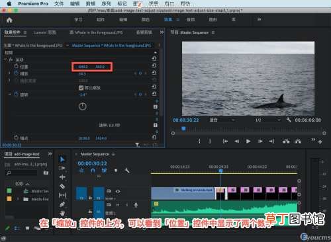
Task: Switch to 学习 Learning workspace
Action: (x=78, y=20)
